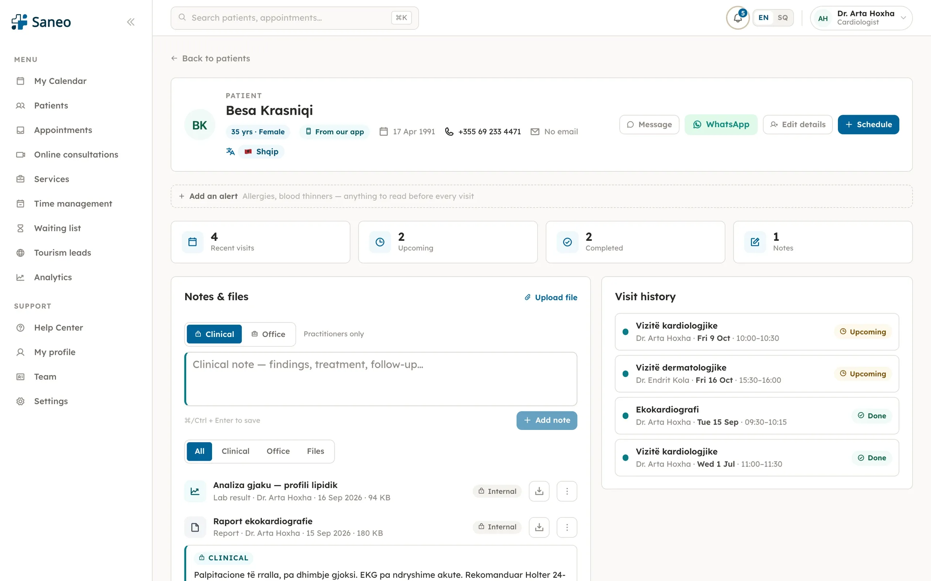Switch interface language to SQ
The image size is (931, 581).
point(783,18)
